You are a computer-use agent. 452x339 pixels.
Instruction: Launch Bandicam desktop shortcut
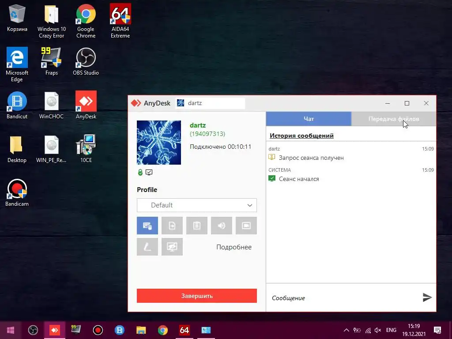[x=17, y=192]
